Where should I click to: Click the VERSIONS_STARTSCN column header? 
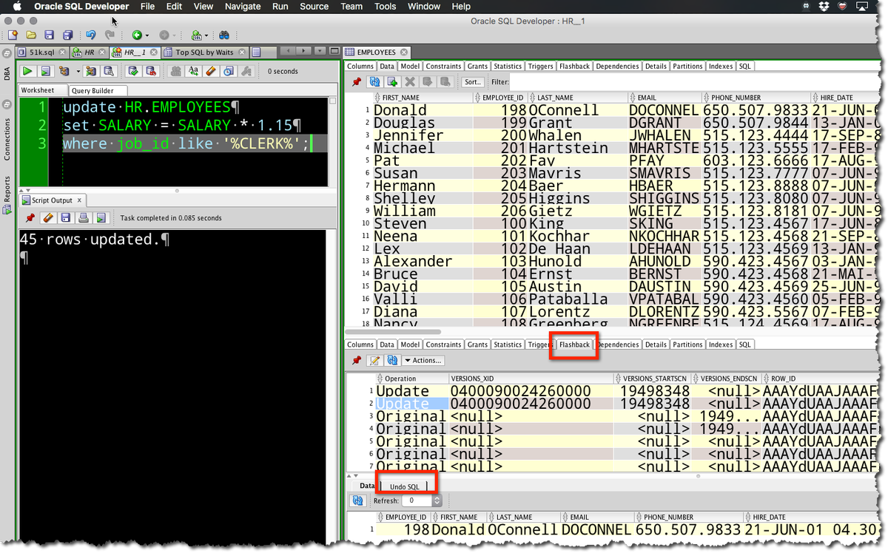click(x=654, y=379)
